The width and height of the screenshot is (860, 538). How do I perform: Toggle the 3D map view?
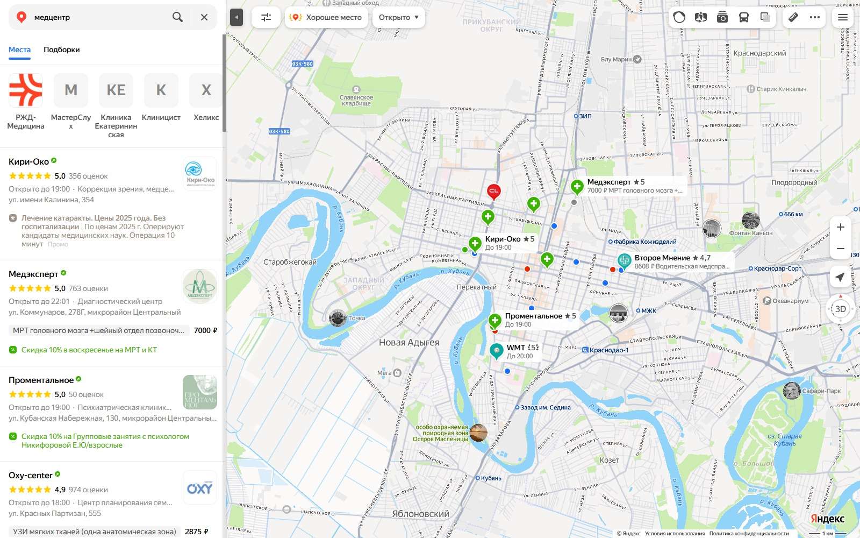click(841, 309)
